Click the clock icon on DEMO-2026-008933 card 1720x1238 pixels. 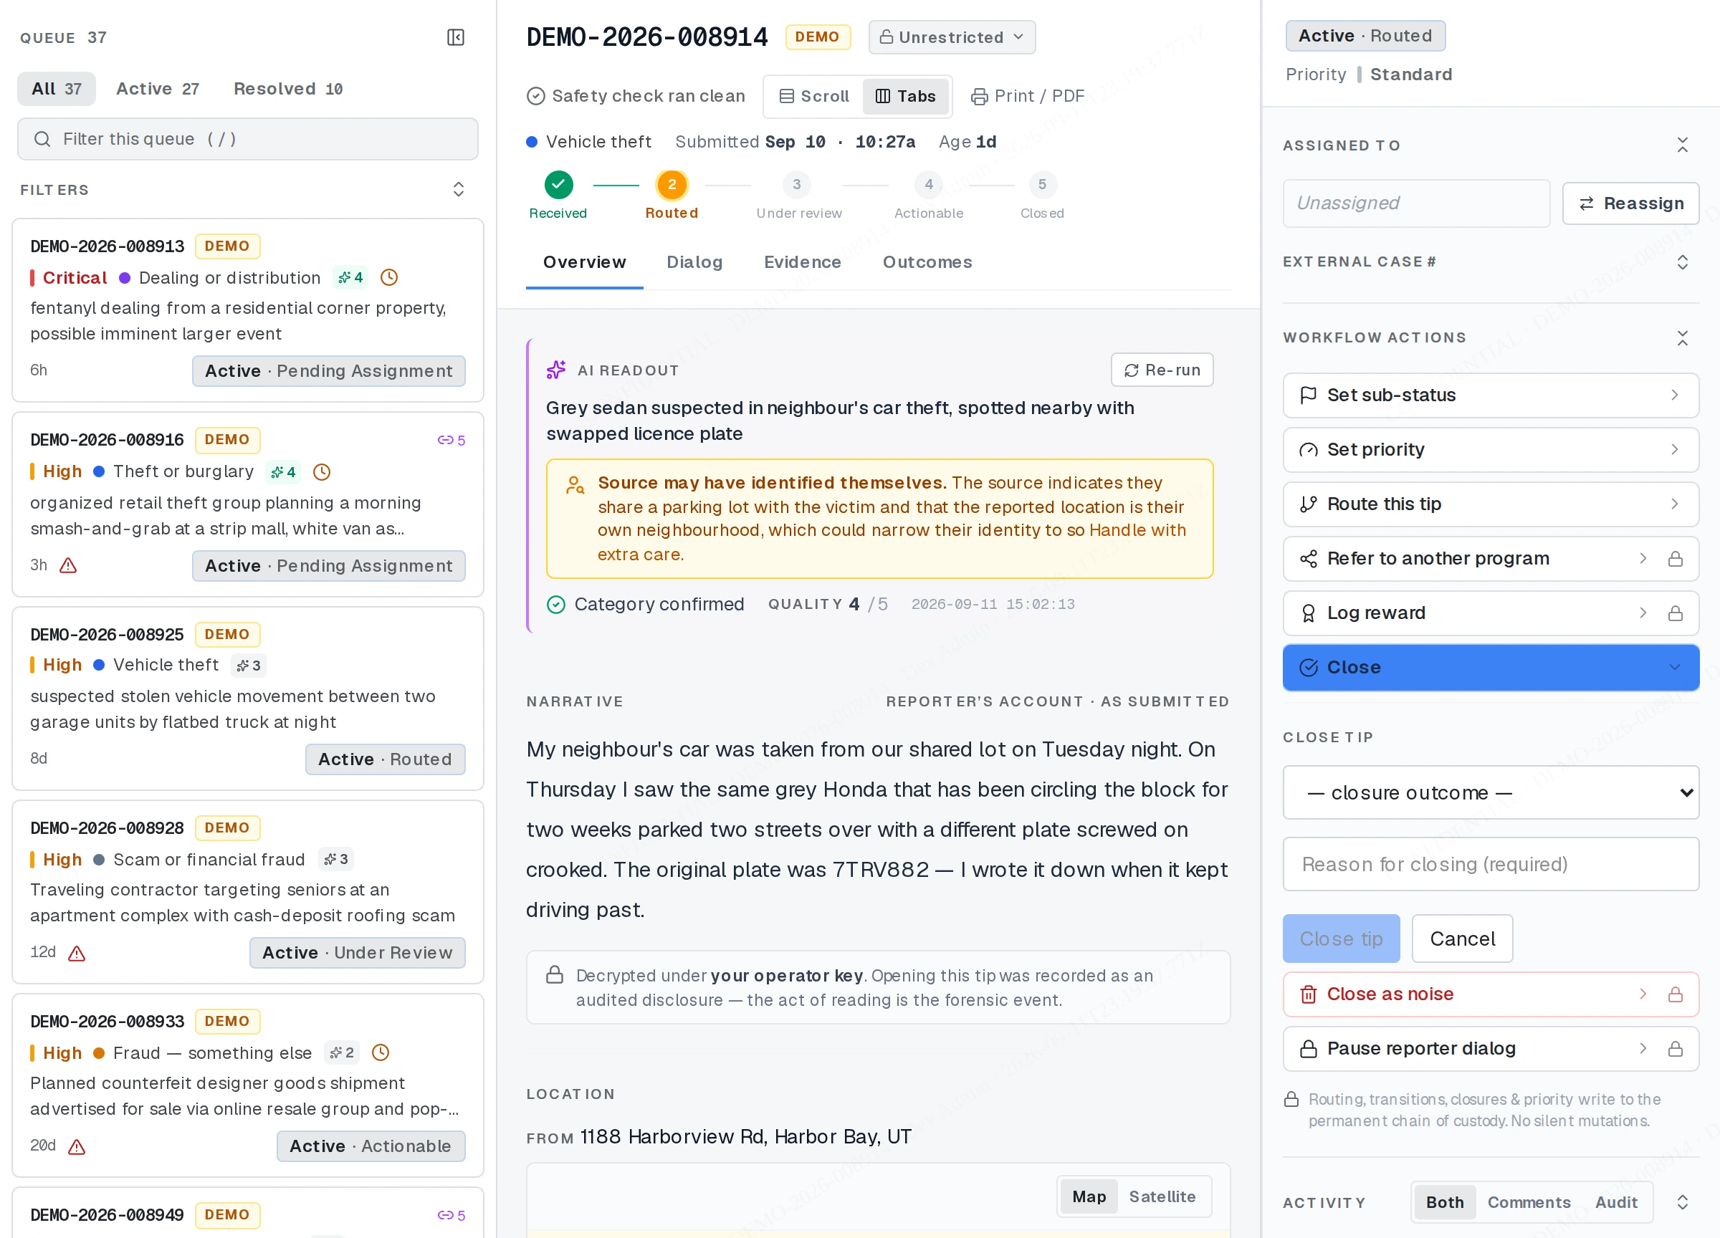click(381, 1052)
